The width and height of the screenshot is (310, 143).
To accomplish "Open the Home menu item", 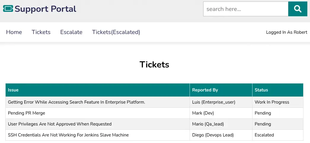I will [14, 32].
